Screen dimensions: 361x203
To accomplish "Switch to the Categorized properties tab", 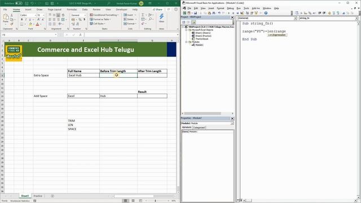I will tap(199, 127).
